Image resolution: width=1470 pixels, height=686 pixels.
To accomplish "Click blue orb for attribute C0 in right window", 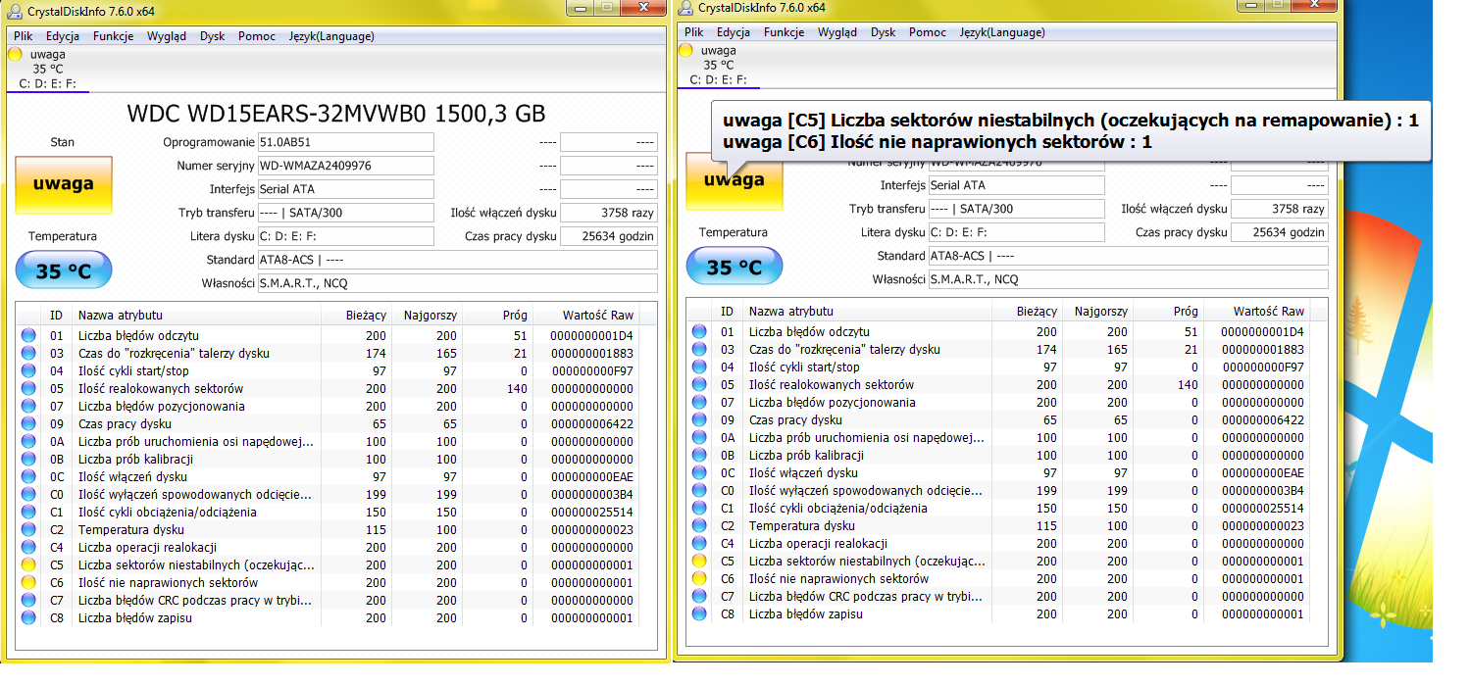I will point(699,490).
